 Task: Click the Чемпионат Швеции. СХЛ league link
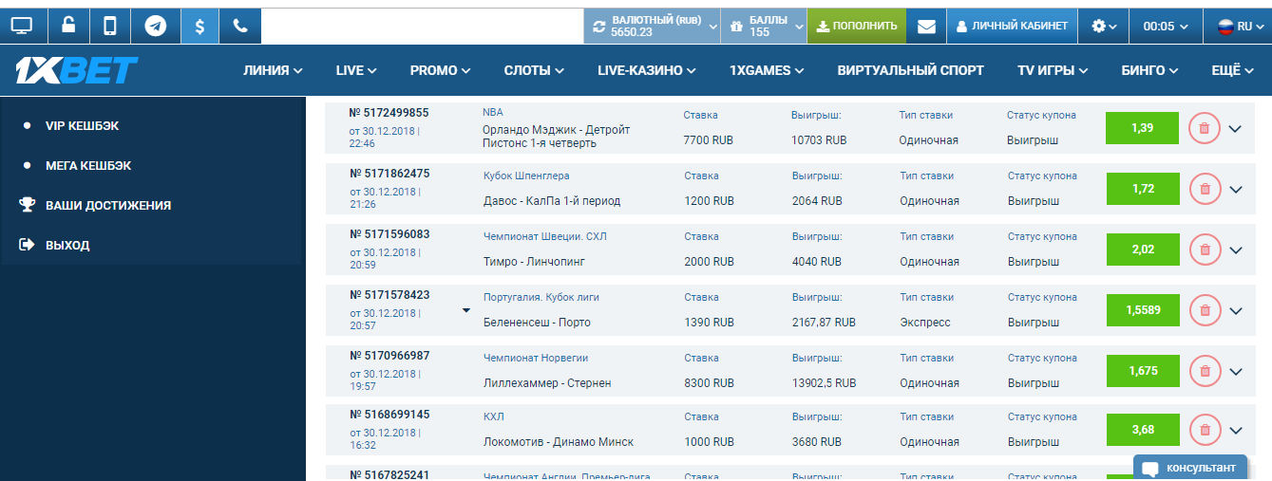click(x=544, y=236)
